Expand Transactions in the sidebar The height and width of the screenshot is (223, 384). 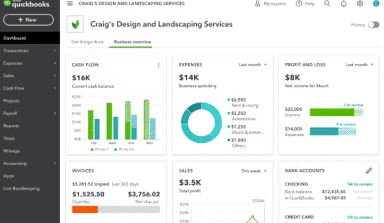(x=30, y=51)
